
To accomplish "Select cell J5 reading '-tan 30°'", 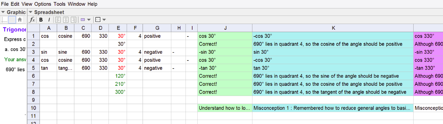I will click(225, 68).
